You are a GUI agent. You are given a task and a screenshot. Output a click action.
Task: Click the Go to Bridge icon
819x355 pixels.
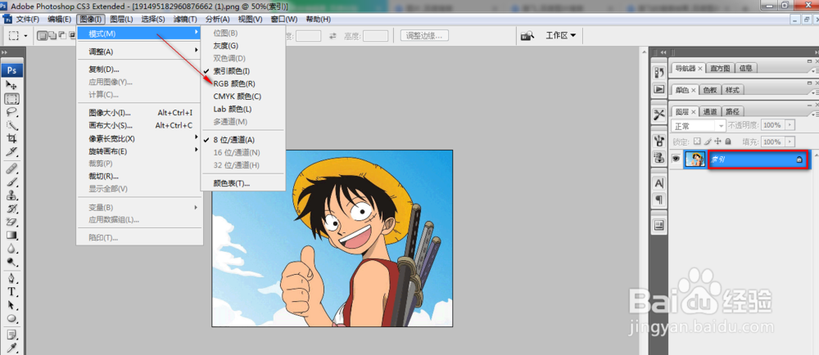[x=528, y=35]
